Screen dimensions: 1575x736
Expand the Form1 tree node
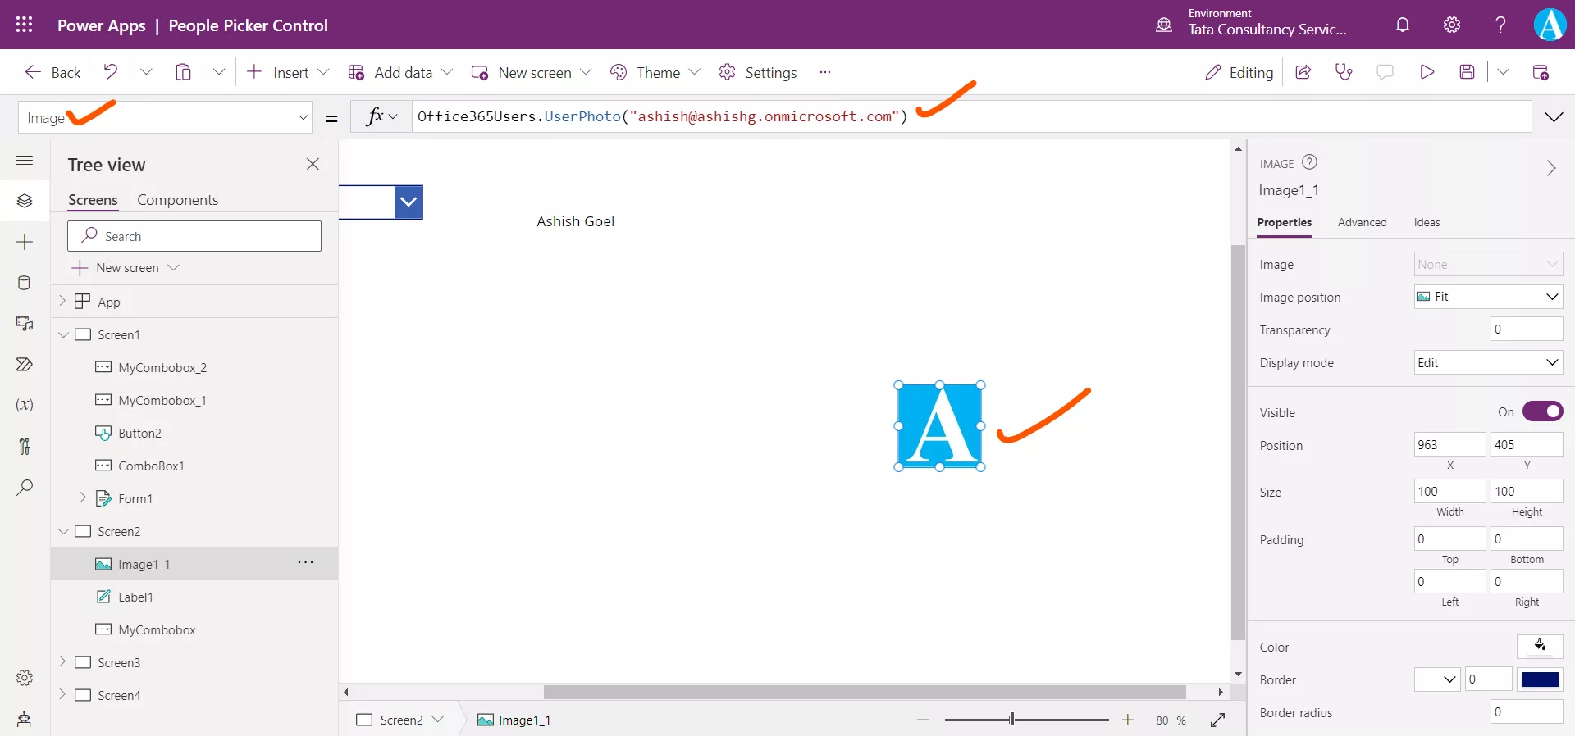(x=83, y=497)
